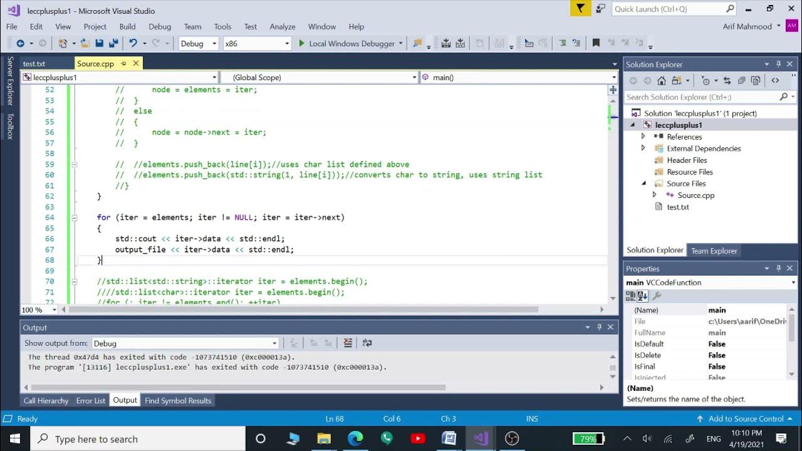This screenshot has width=802, height=451.
Task: Open the main() member dropdown
Action: click(519, 77)
